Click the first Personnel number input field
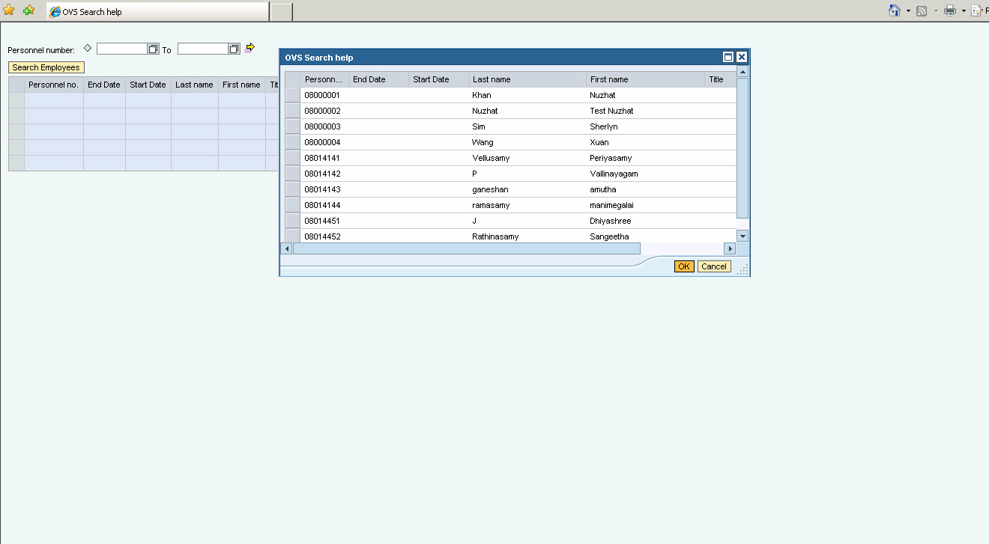Viewport: 989px width, 544px height. tap(122, 48)
